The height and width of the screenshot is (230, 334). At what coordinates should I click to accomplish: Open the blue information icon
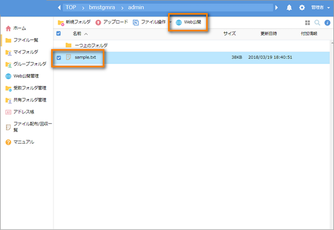(x=327, y=22)
